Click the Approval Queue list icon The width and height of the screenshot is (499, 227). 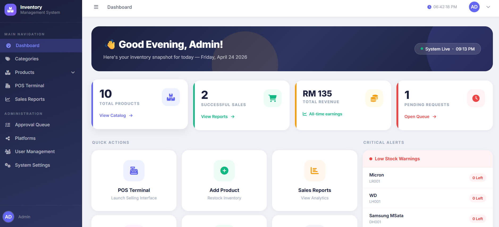pos(8,125)
